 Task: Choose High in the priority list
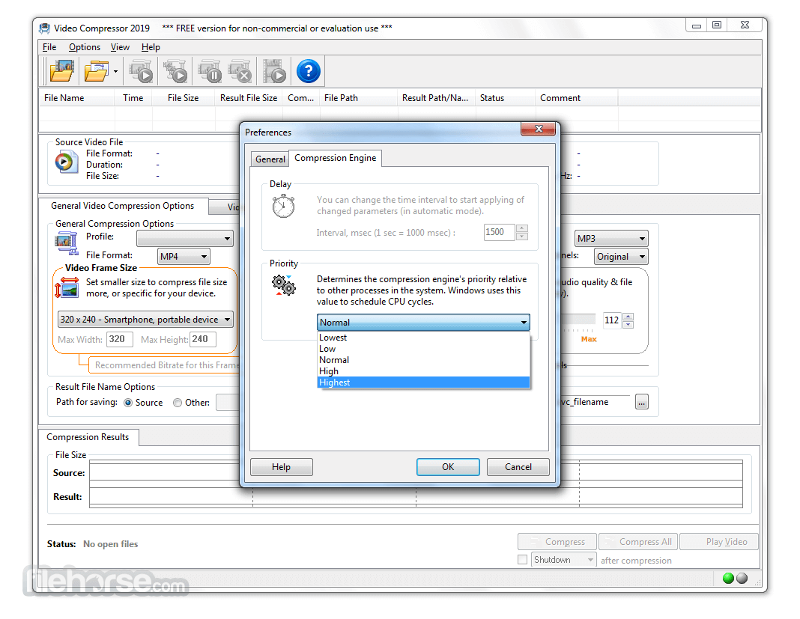pyautogui.click(x=423, y=371)
